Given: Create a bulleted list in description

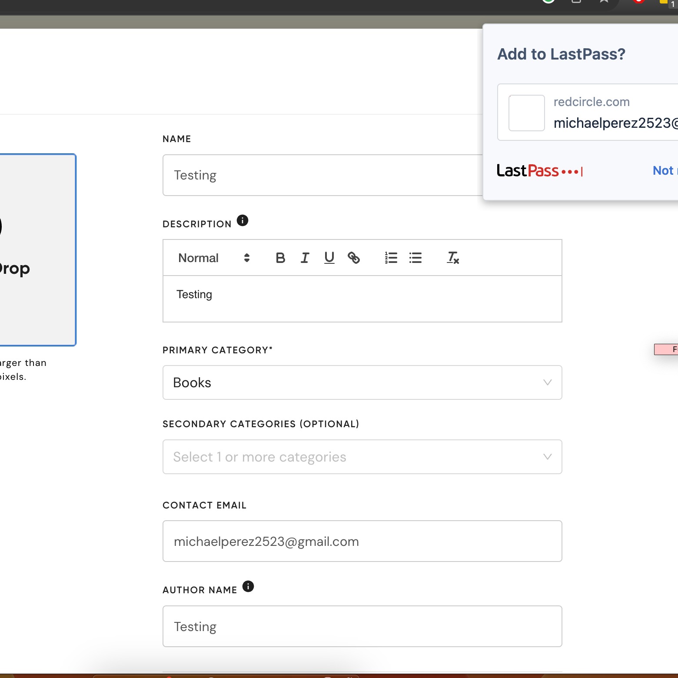Looking at the screenshot, I should tap(415, 258).
